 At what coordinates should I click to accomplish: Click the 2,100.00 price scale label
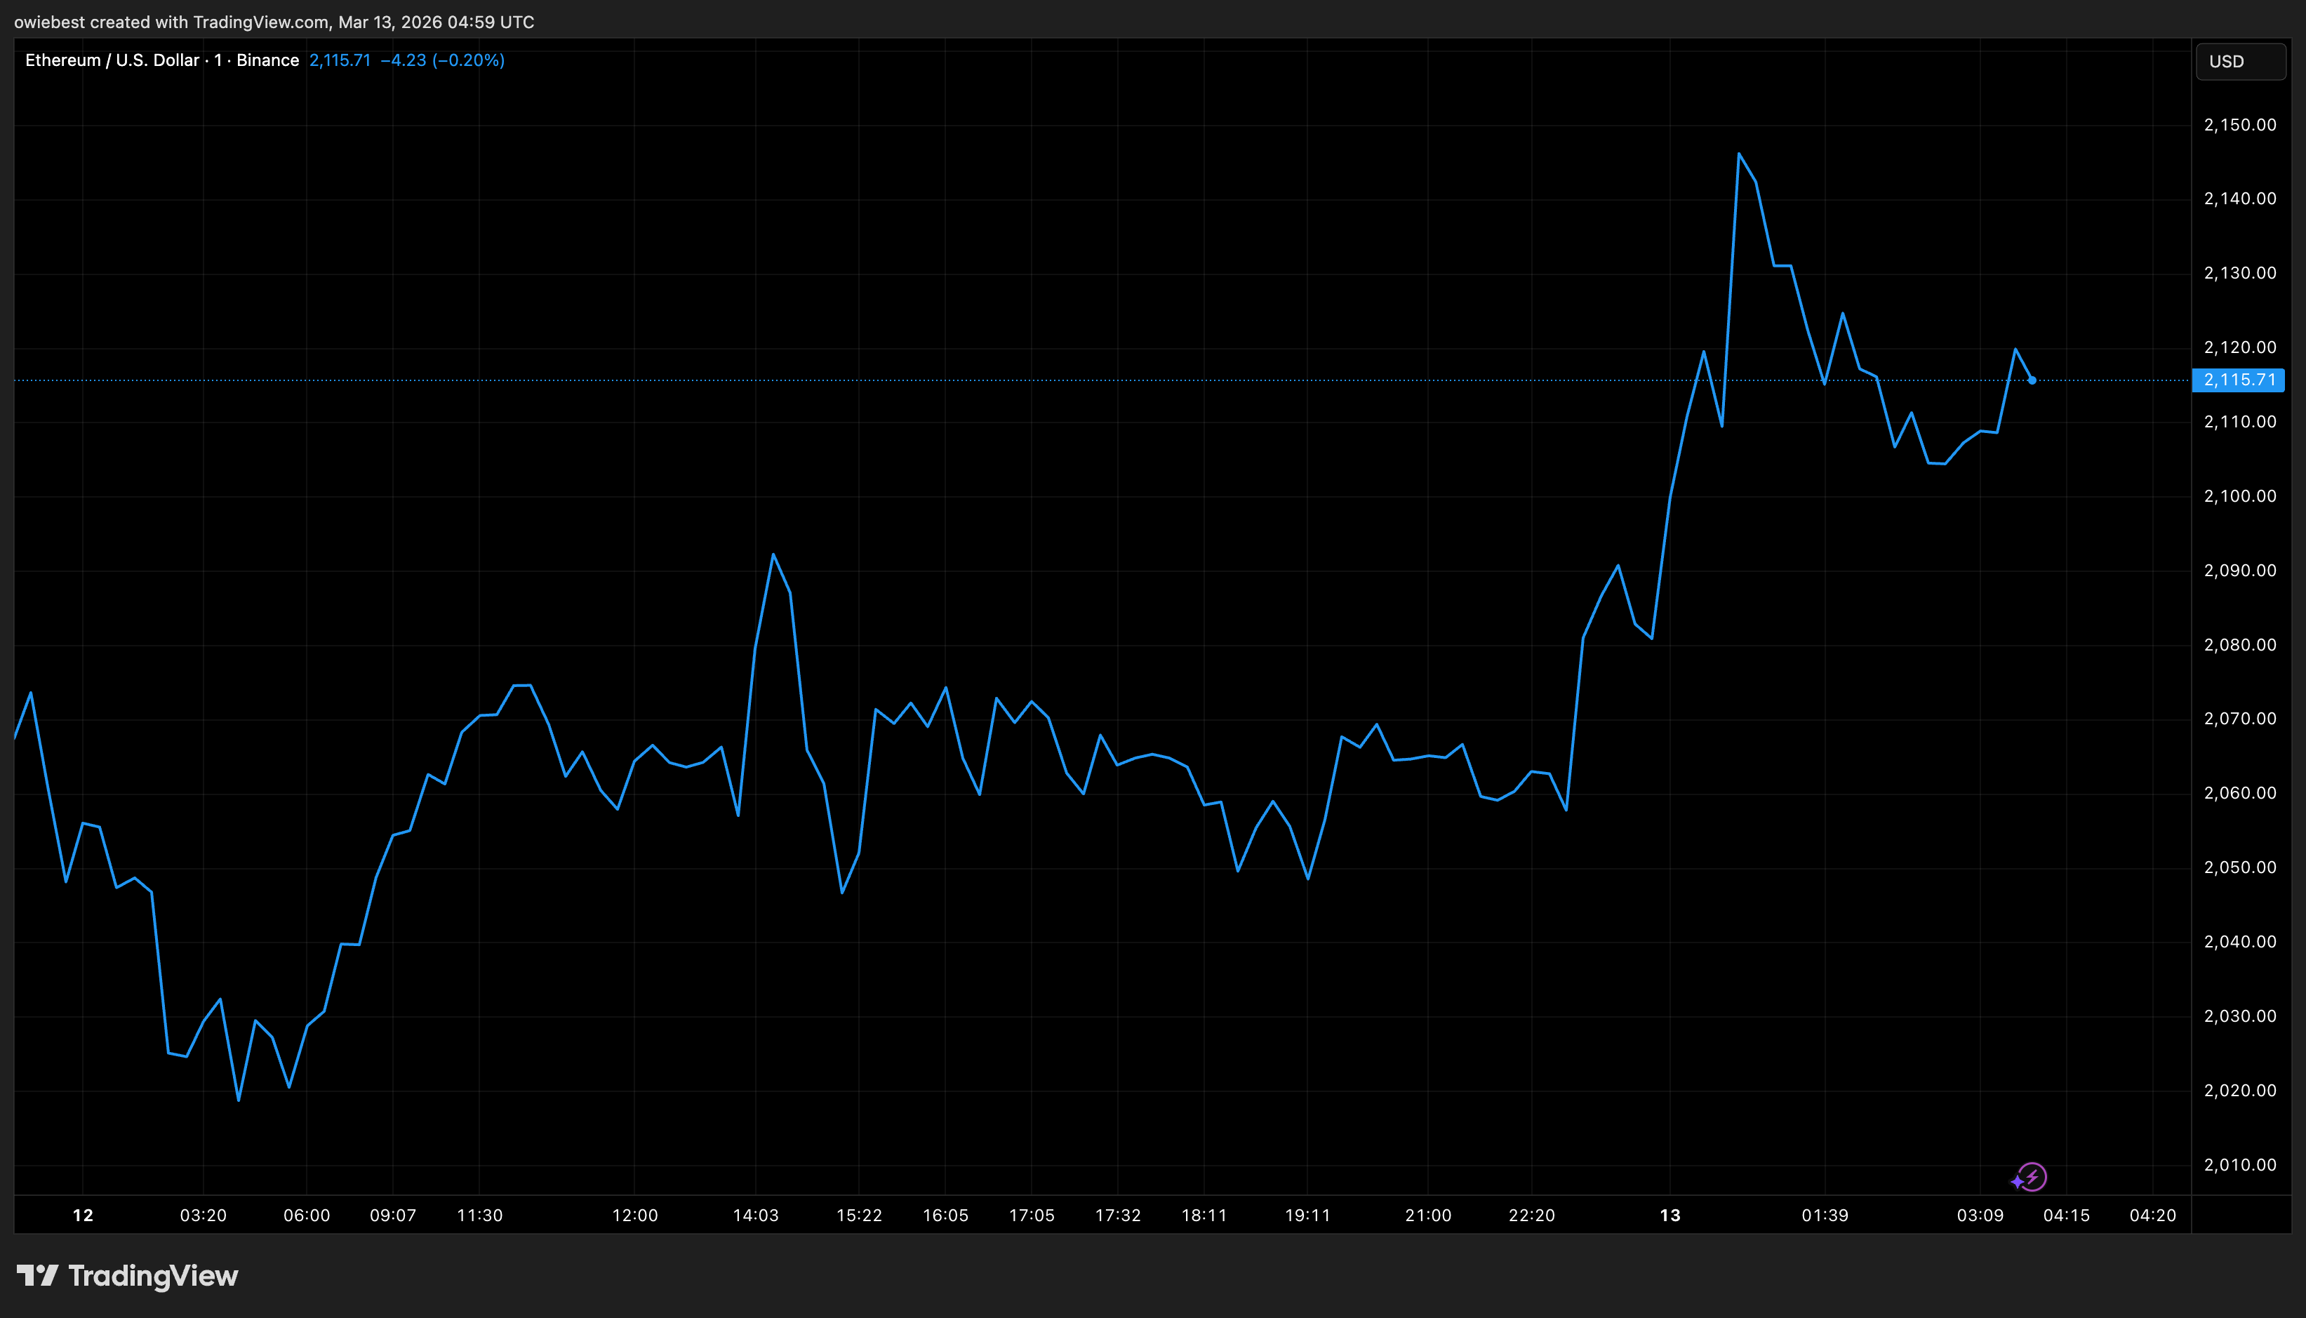coord(2240,496)
